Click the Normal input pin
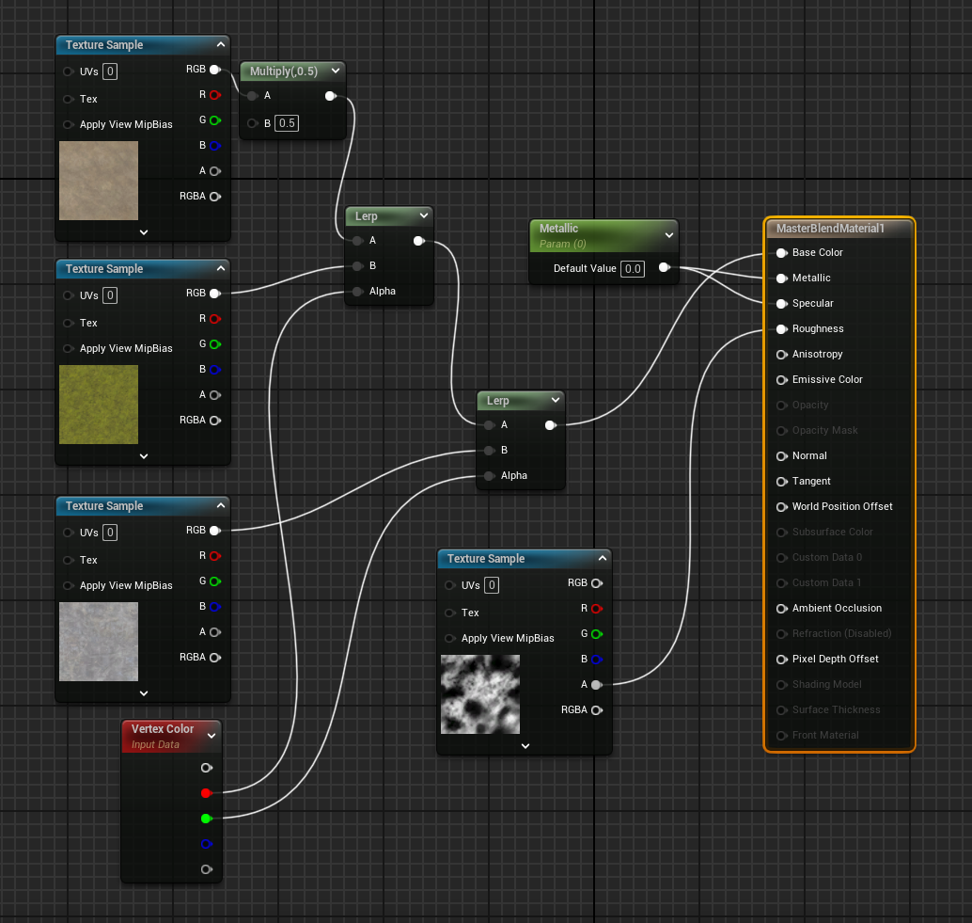The width and height of the screenshot is (972, 923). click(x=781, y=456)
